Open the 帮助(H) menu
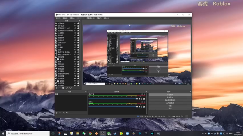The height and width of the screenshot is (136, 243). tap(106, 18)
